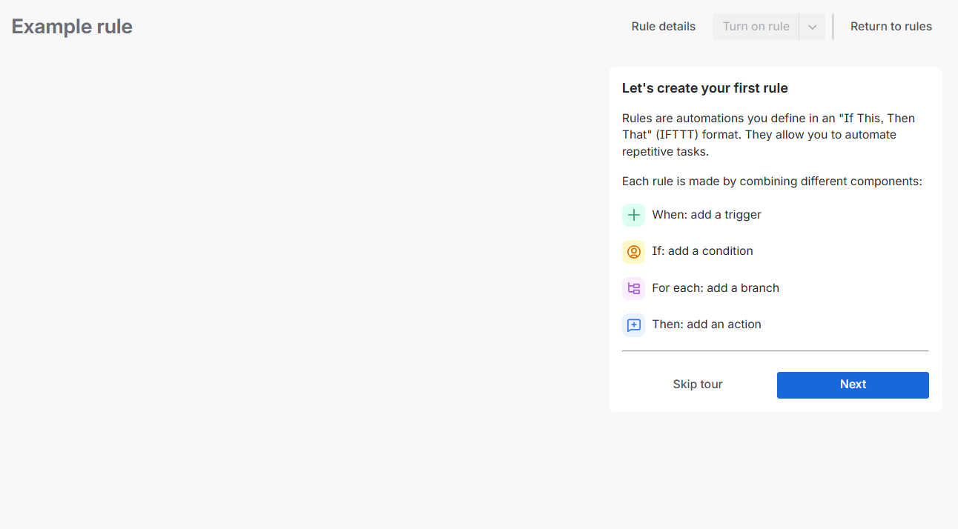Click the empty rule builder canvas
The width and height of the screenshot is (958, 529).
(x=297, y=296)
